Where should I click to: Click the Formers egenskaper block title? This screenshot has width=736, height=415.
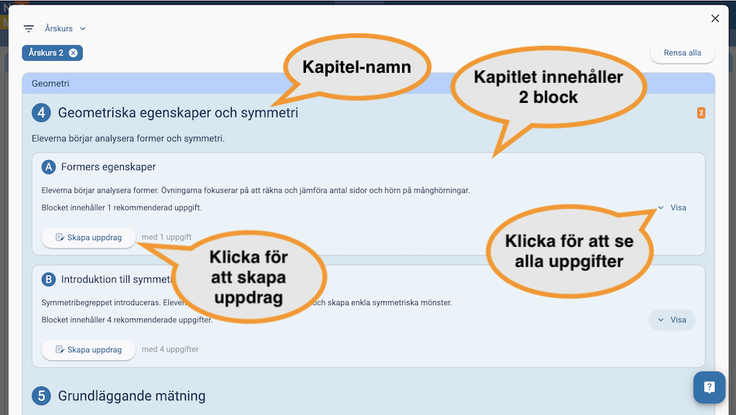[x=108, y=167]
